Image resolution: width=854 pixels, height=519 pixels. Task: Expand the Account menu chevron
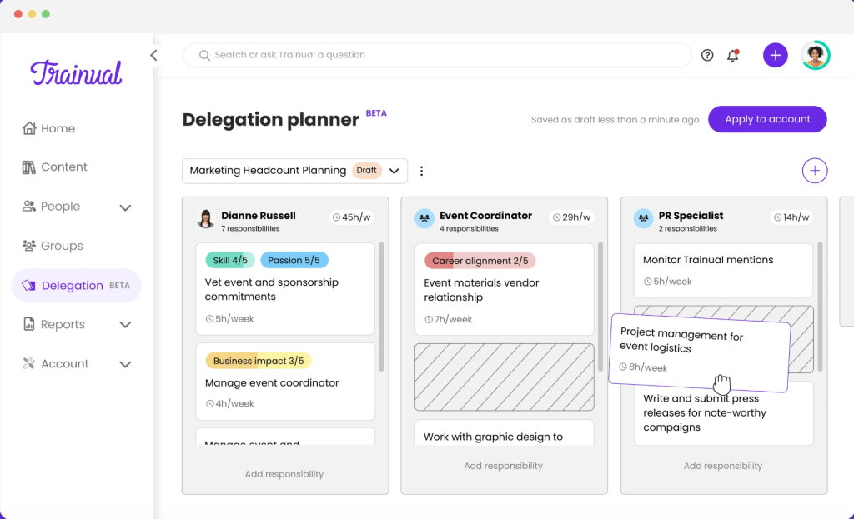[x=125, y=364]
